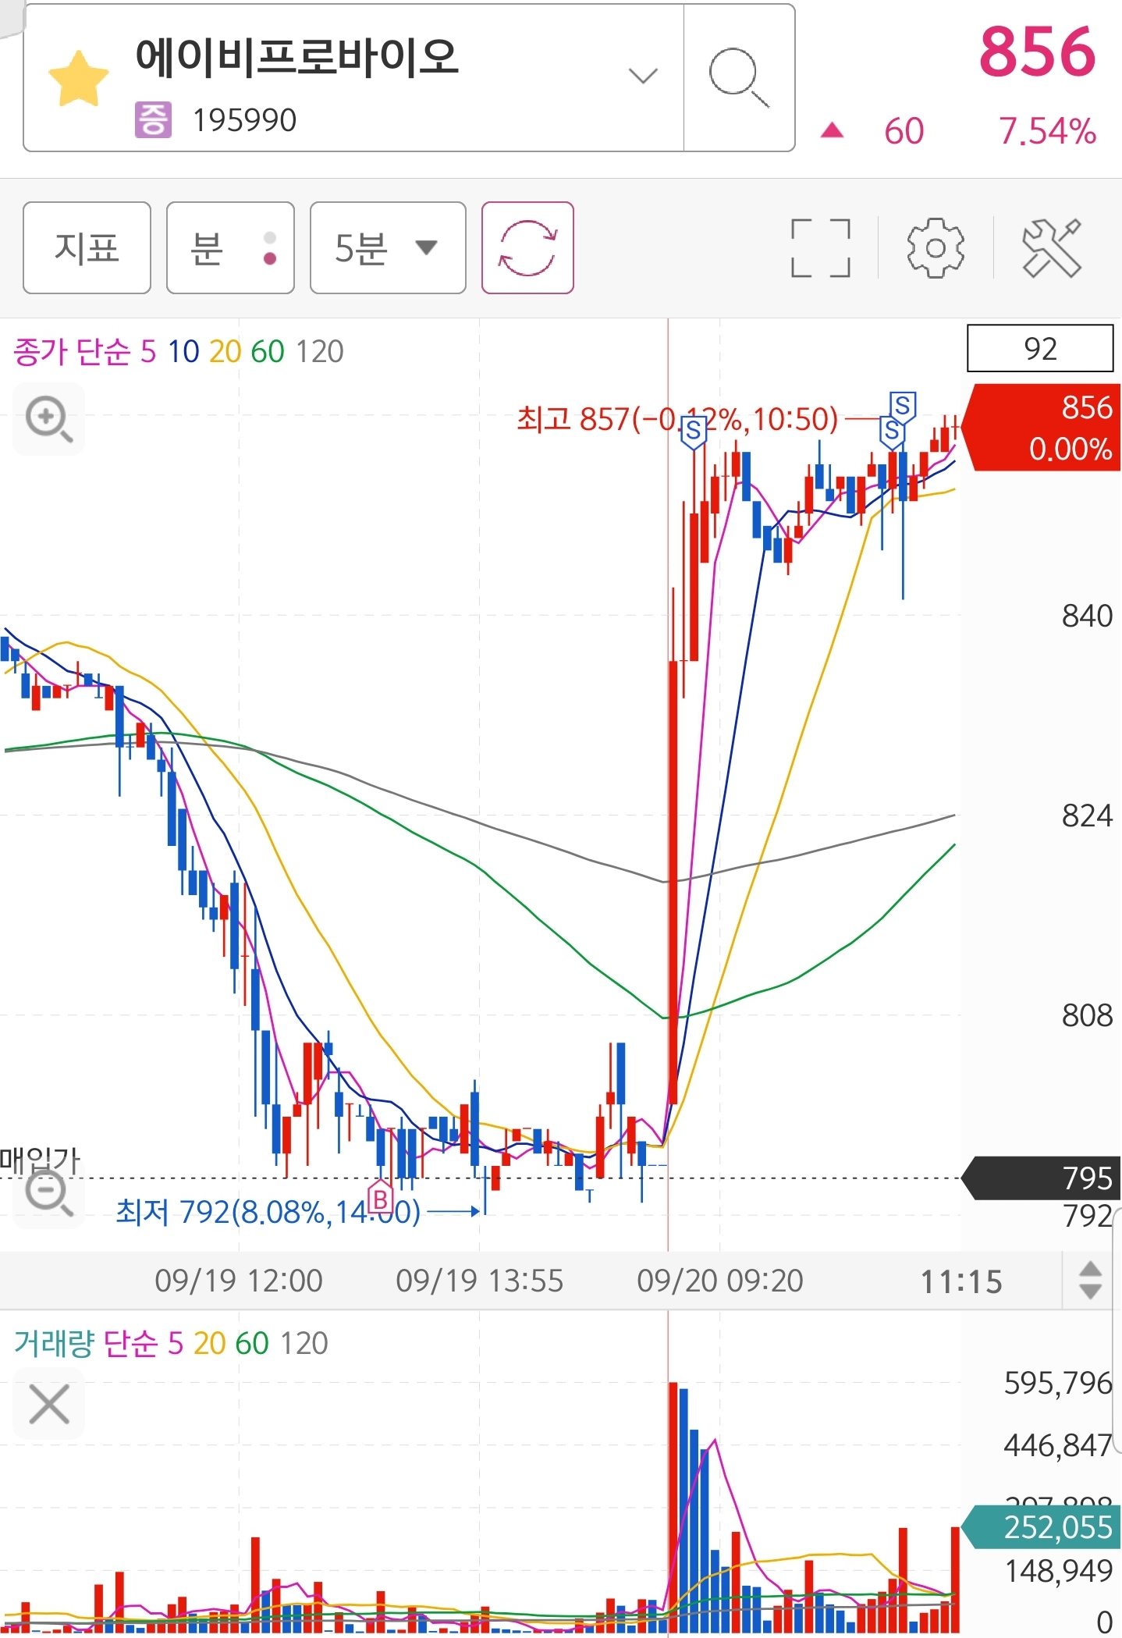Image resolution: width=1122 pixels, height=1638 pixels.
Task: Open the 지표 indicators button
Action: (87, 247)
